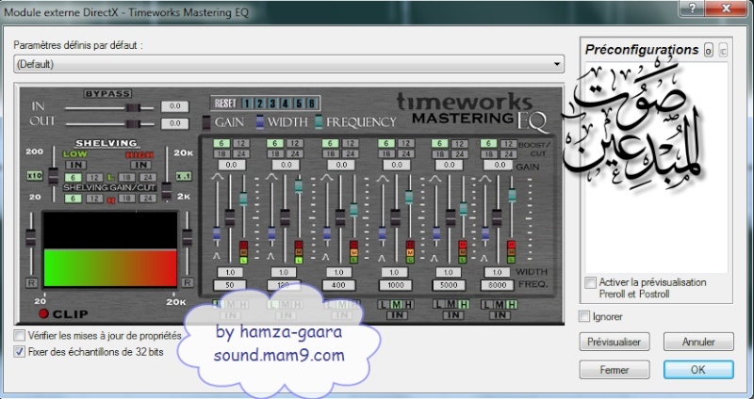Enable 'Activer la prévisualisation Preroll et Postroll'
The width and height of the screenshot is (754, 399).
[591, 282]
